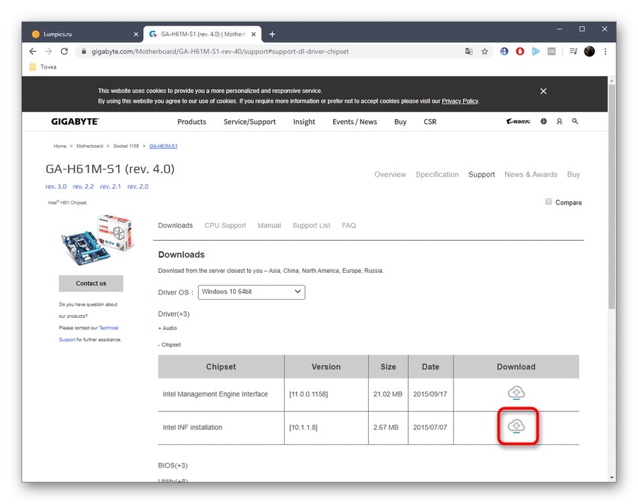Click the translate page icon
Screen dimensions: 638x504
tap(469, 51)
